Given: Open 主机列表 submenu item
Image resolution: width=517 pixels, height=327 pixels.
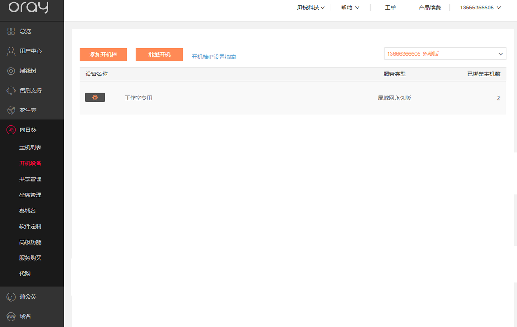Looking at the screenshot, I should coord(31,148).
